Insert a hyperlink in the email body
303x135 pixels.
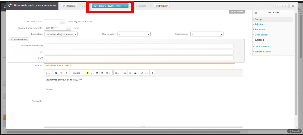coord(125,73)
